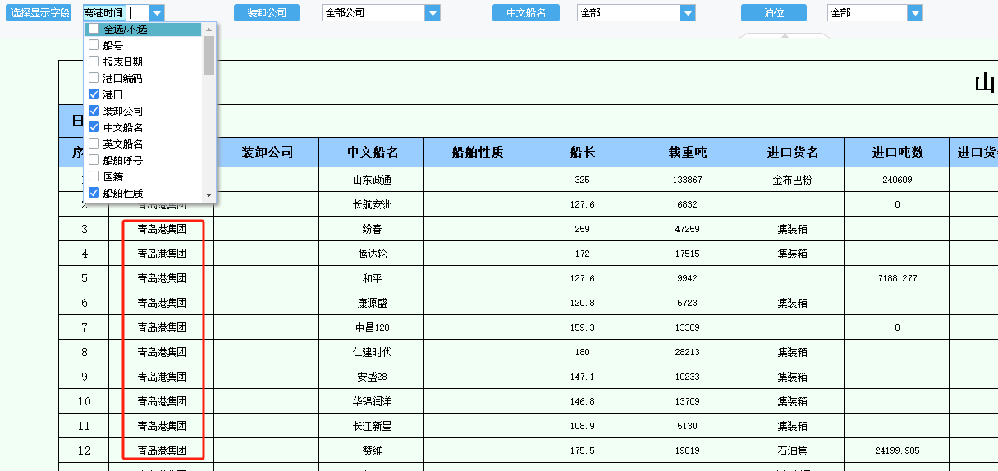
Task: Click the 装卸公司 filter label button
Action: click(267, 13)
